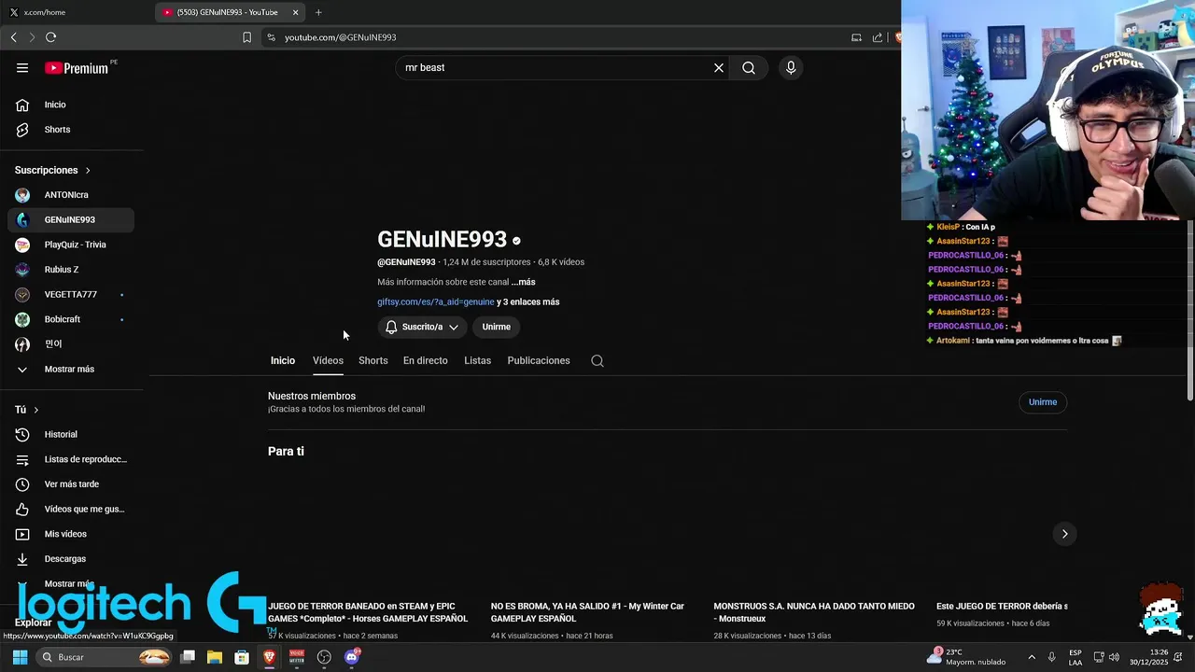Screen dimensions: 1195x672
Task: Open Descargas from the sidebar
Action: (71, 559)
